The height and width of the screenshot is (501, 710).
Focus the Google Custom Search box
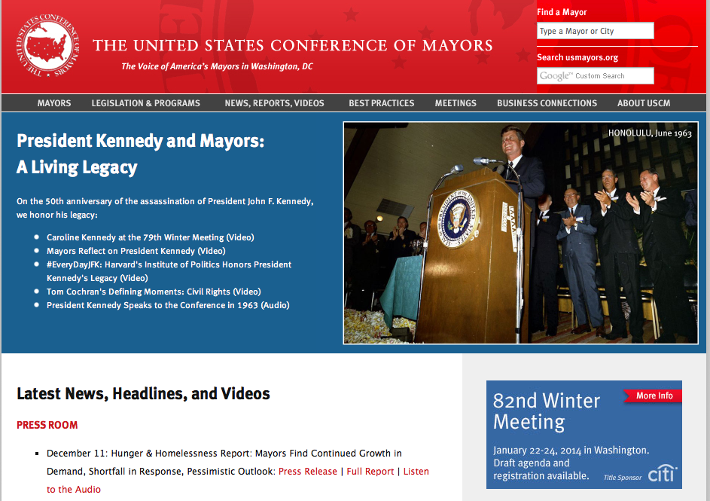point(596,75)
